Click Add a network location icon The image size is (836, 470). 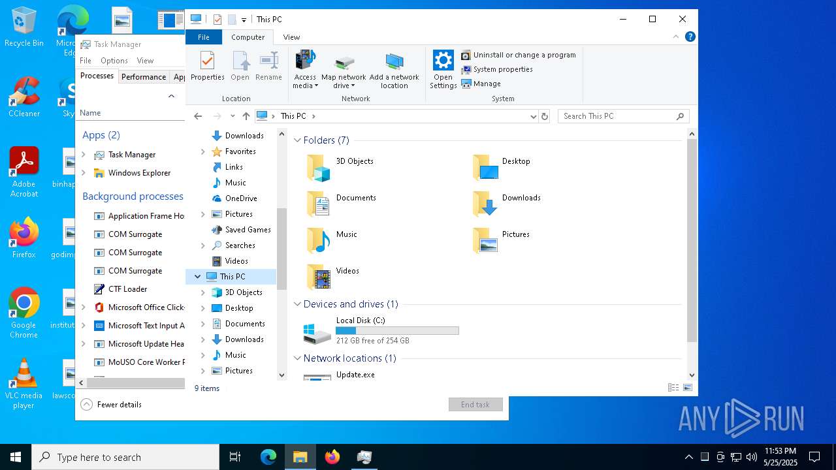coord(394,62)
